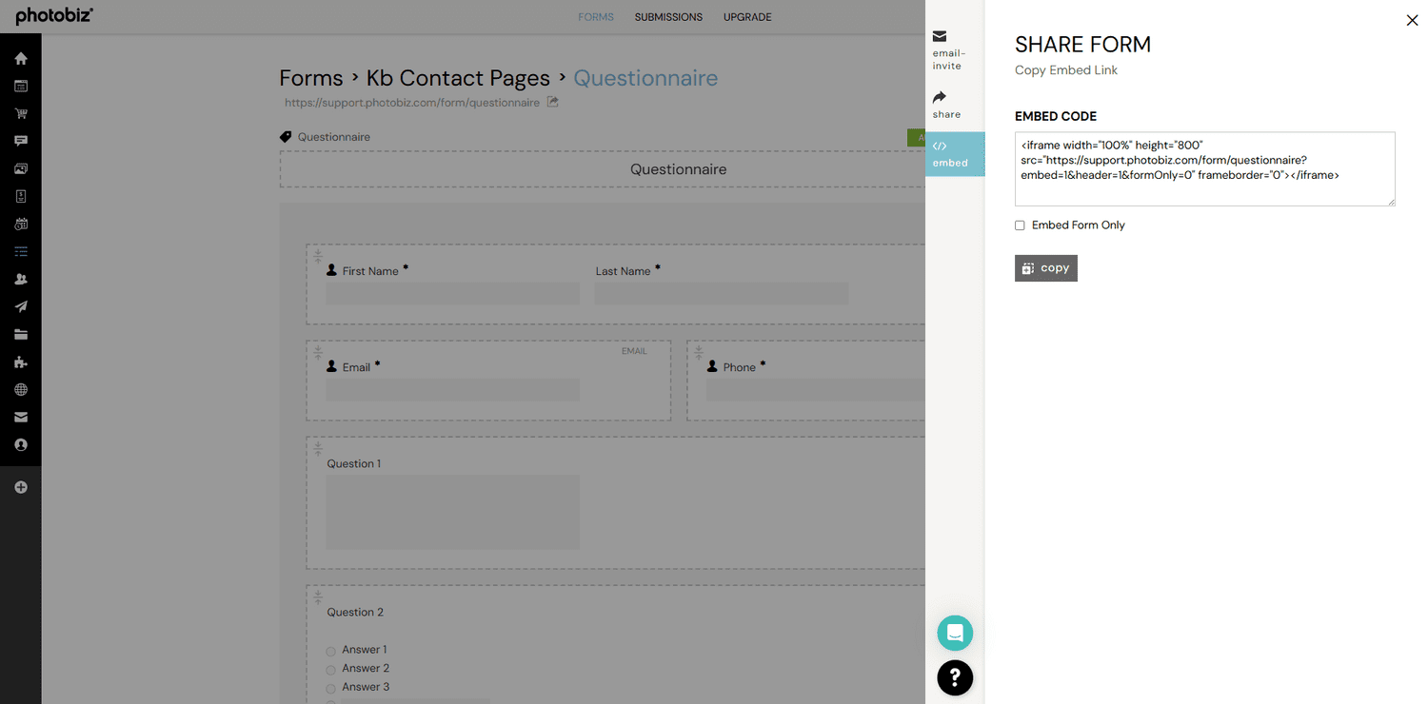1428x704 pixels.
Task: Close the Share Form panel
Action: (1412, 20)
